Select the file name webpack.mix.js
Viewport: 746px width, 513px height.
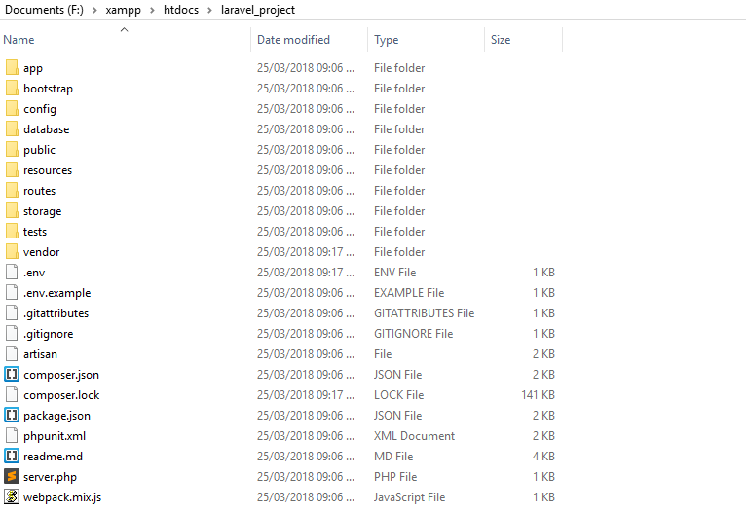62,497
